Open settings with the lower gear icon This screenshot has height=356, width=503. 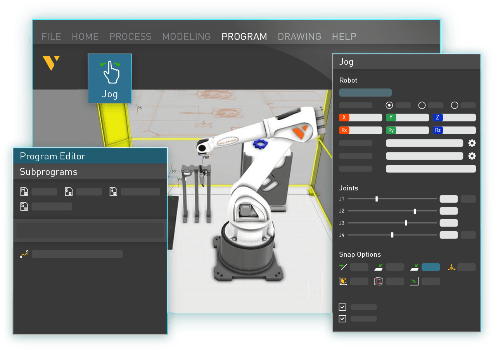point(472,156)
